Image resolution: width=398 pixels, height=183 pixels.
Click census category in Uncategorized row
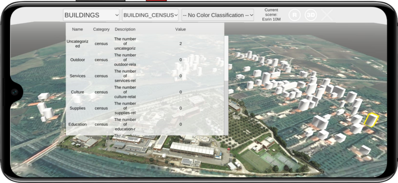click(x=101, y=44)
